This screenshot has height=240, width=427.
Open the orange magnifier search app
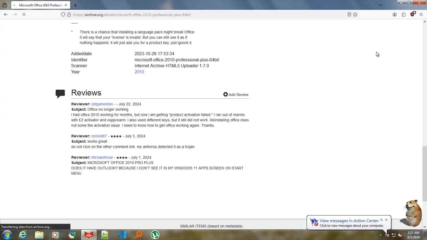(139, 235)
